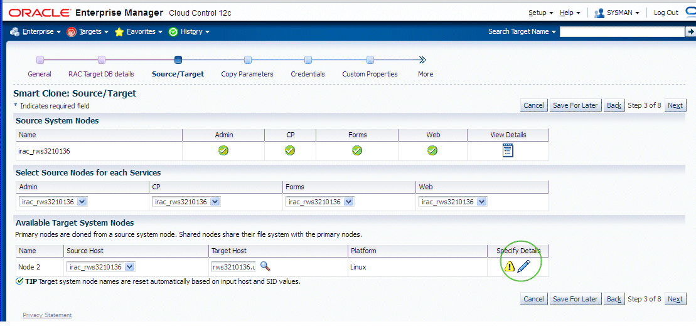
Task: Click the bottom Back button
Action: pos(614,299)
